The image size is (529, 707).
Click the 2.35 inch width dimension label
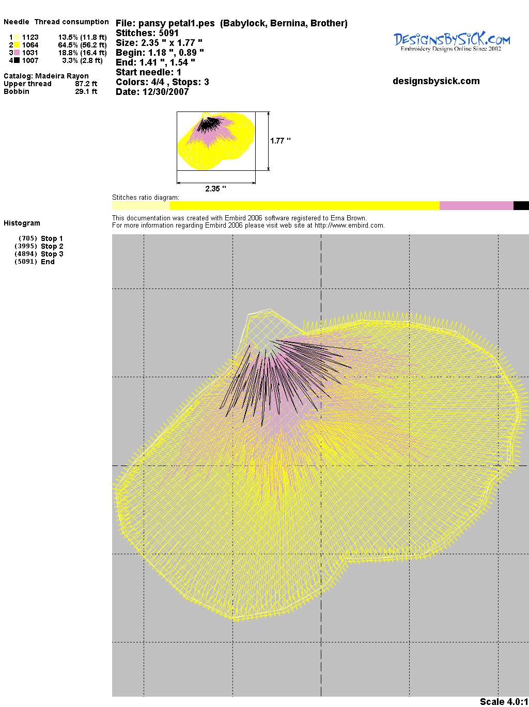(215, 189)
